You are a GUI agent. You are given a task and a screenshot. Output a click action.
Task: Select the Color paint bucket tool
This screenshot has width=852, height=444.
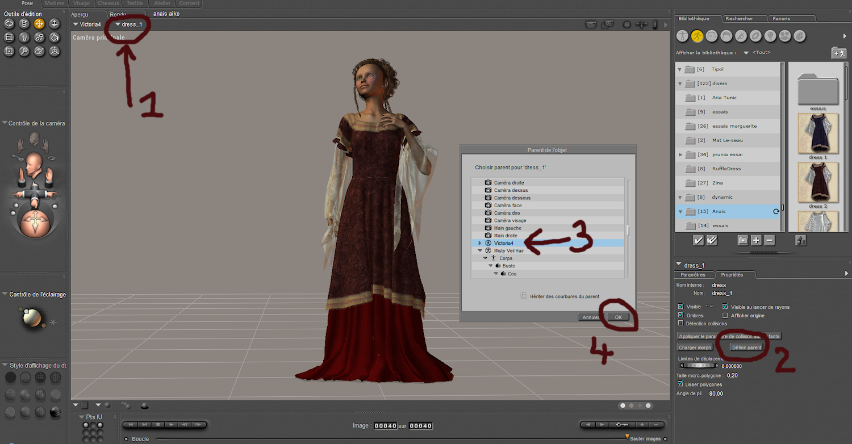pyautogui.click(x=54, y=37)
